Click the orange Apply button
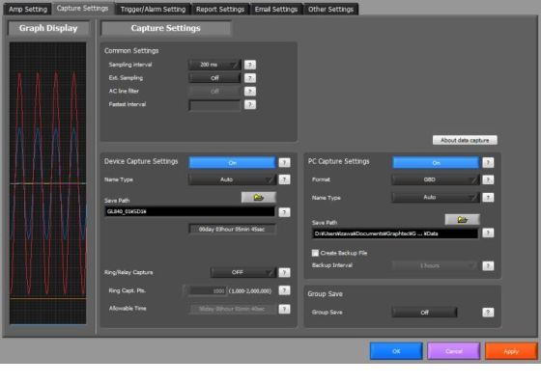 pos(511,351)
